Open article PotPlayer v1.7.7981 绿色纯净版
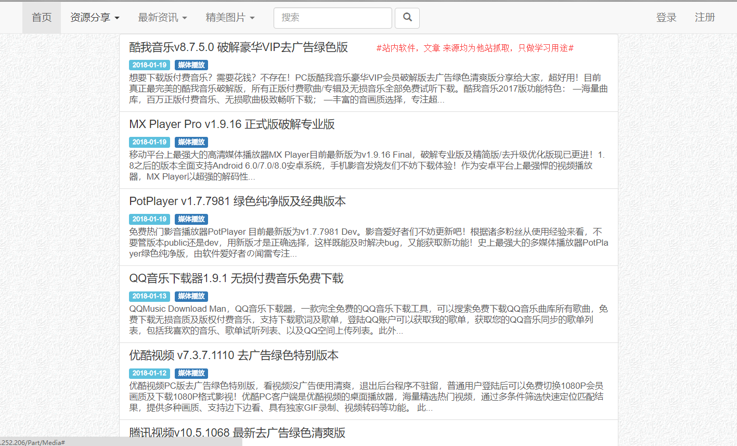The image size is (737, 446). tap(237, 201)
